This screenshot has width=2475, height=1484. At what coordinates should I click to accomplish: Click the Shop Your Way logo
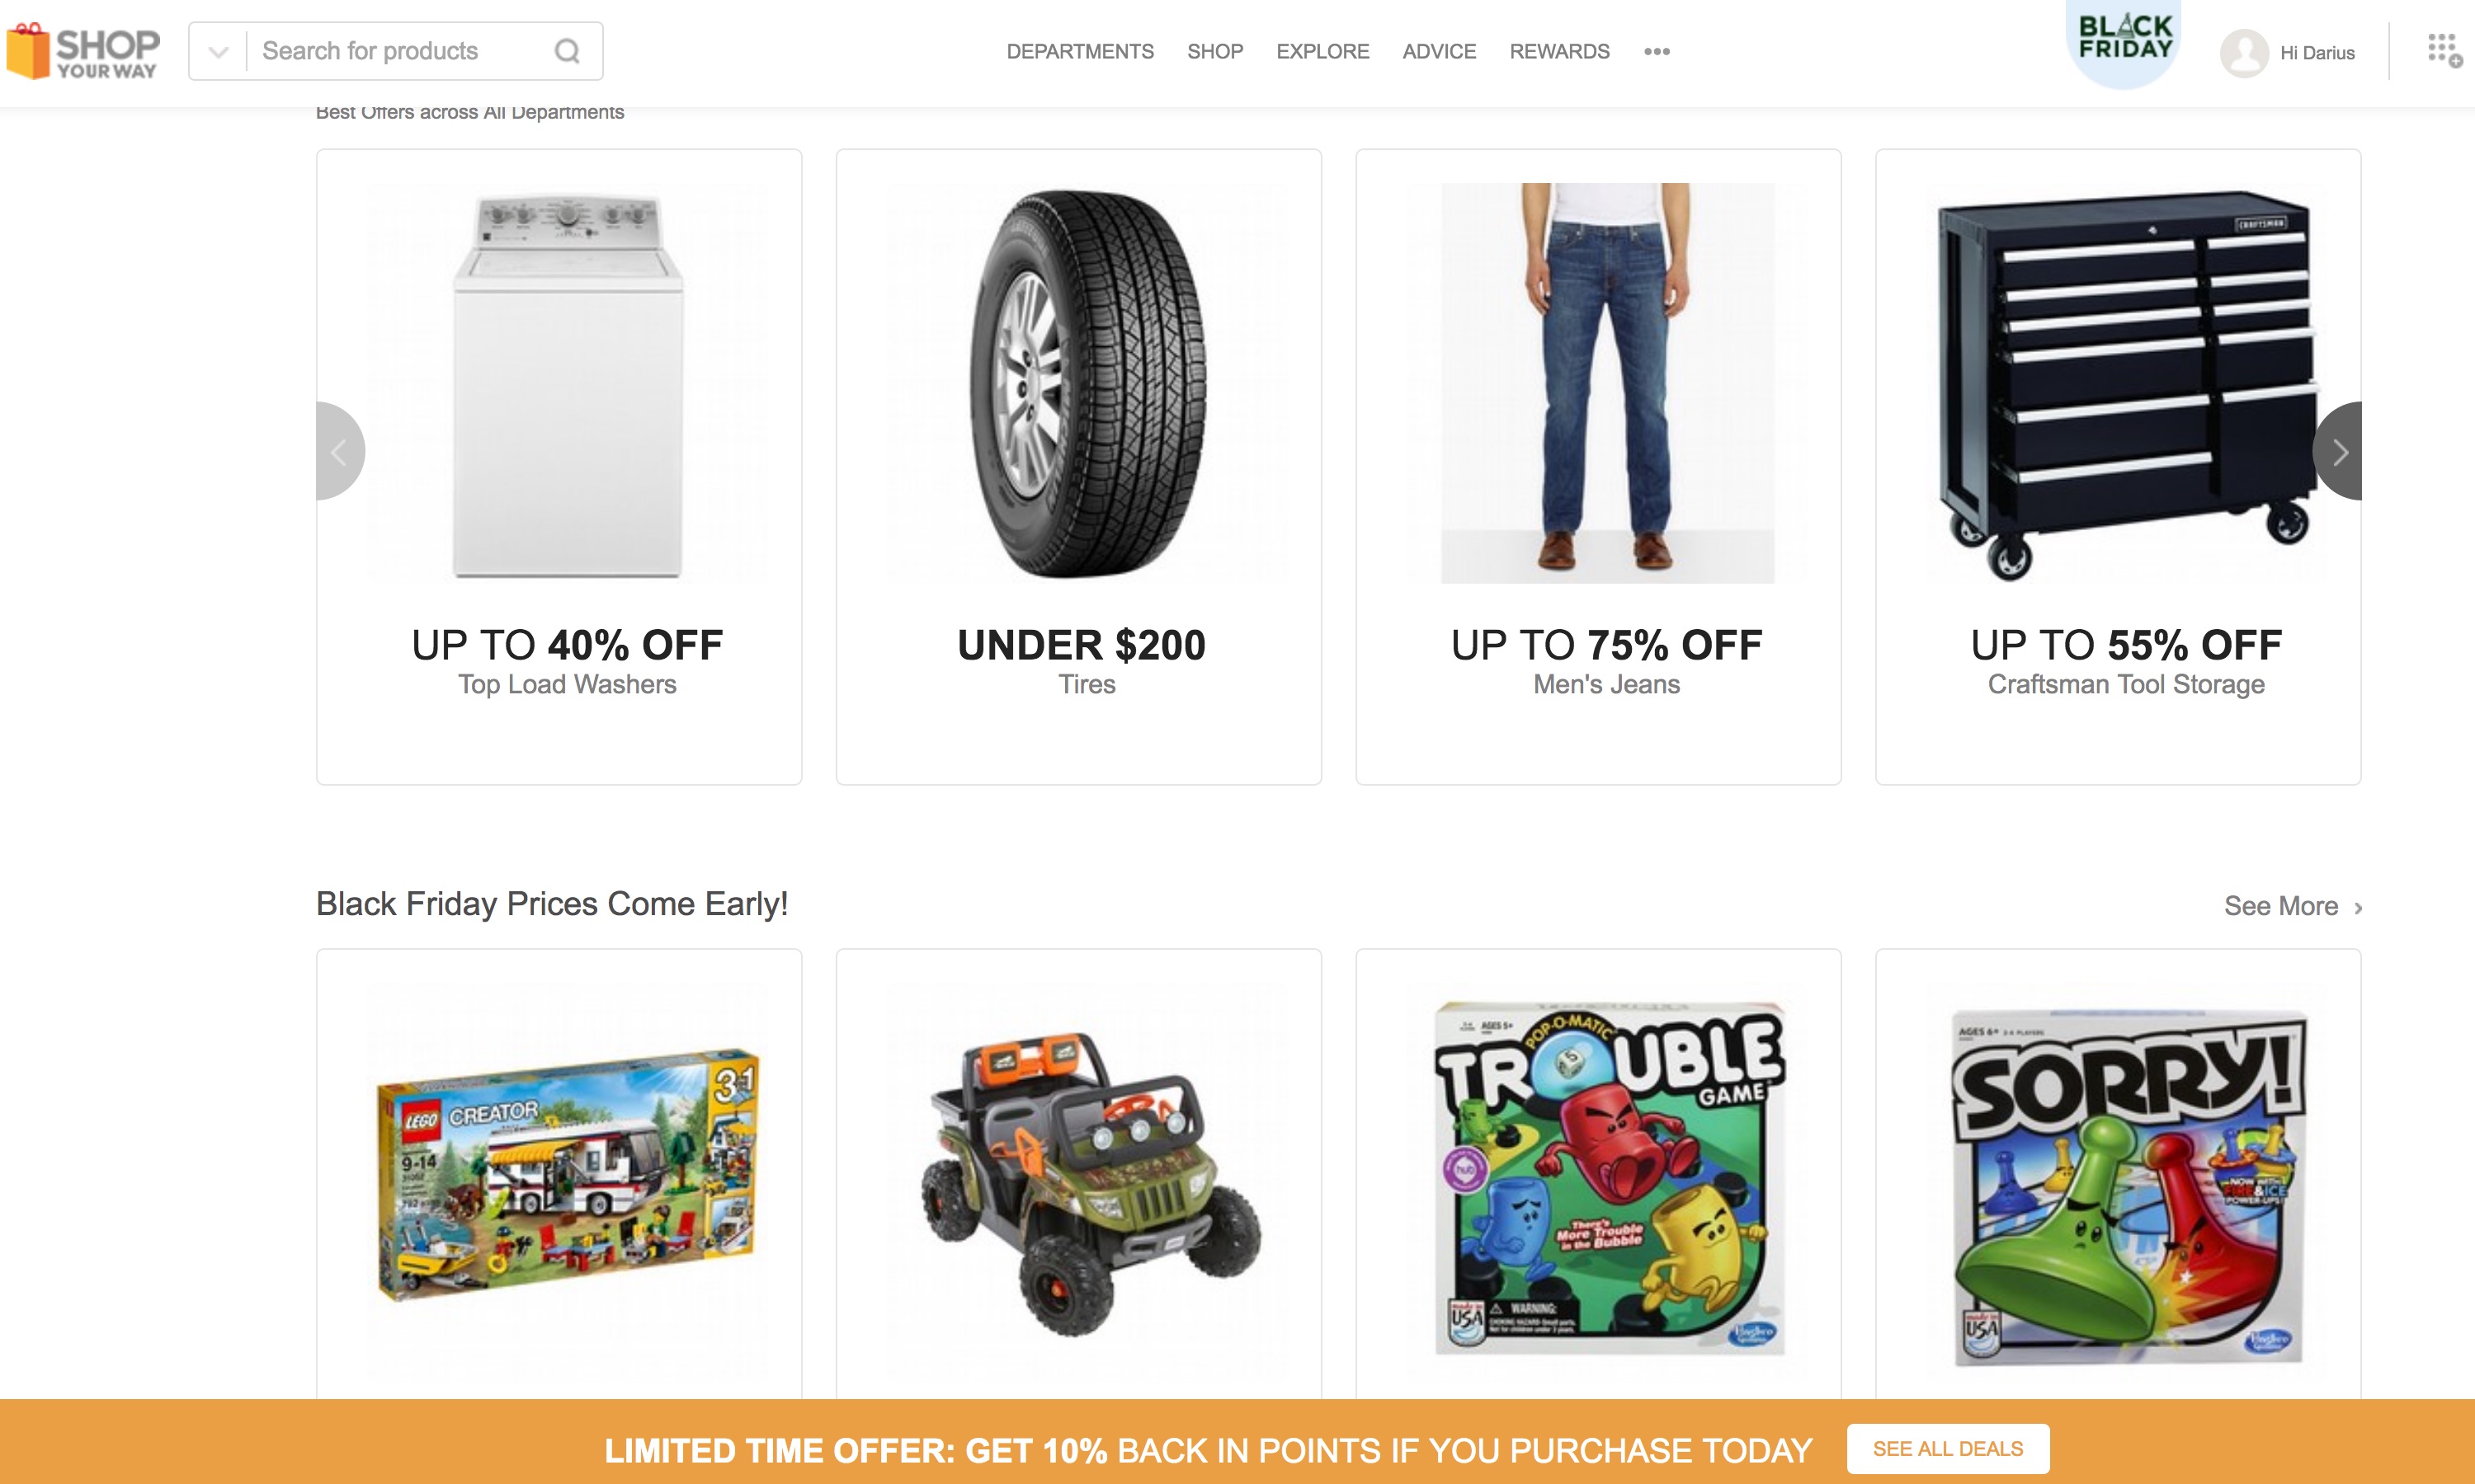tap(83, 51)
